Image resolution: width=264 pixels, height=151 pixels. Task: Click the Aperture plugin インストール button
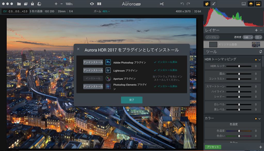click(x=93, y=78)
